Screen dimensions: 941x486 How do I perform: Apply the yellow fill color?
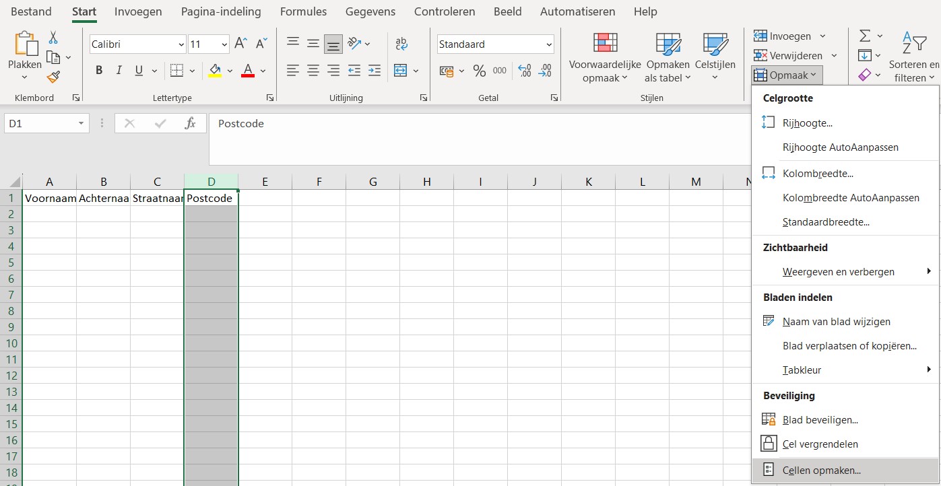tap(215, 71)
